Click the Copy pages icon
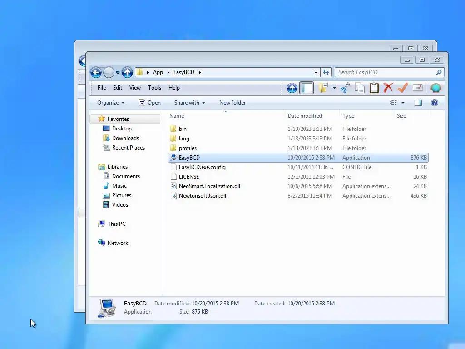 point(360,88)
